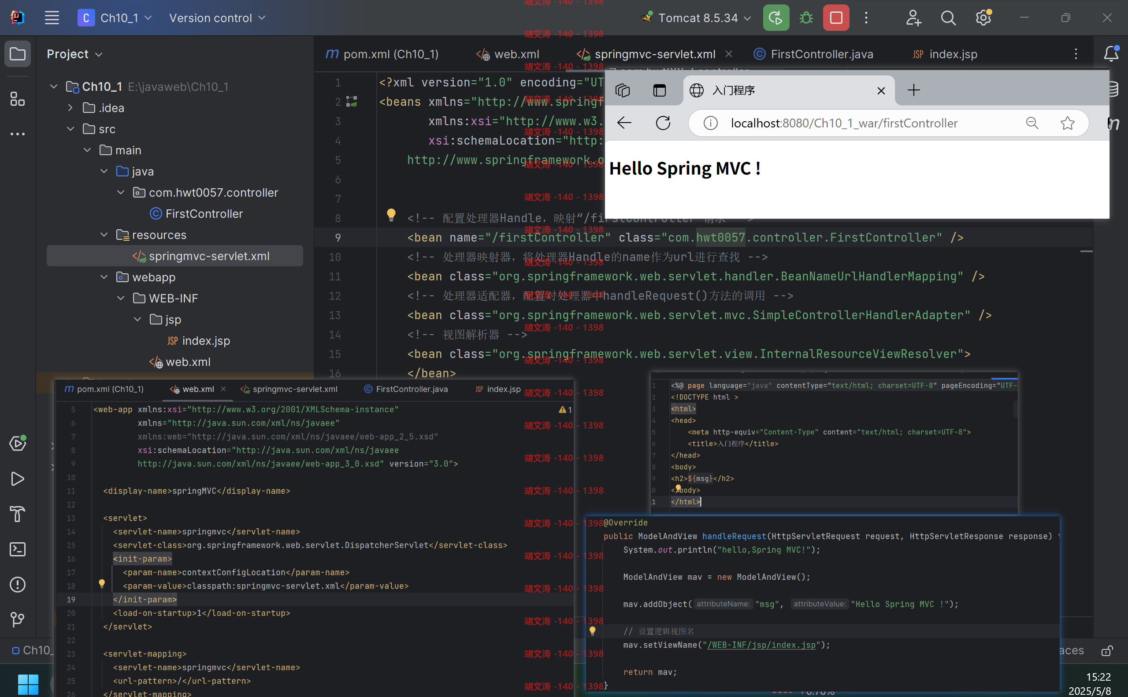Open the browser workspaces icon
Screen dimensions: 1128x697
[x=622, y=90]
